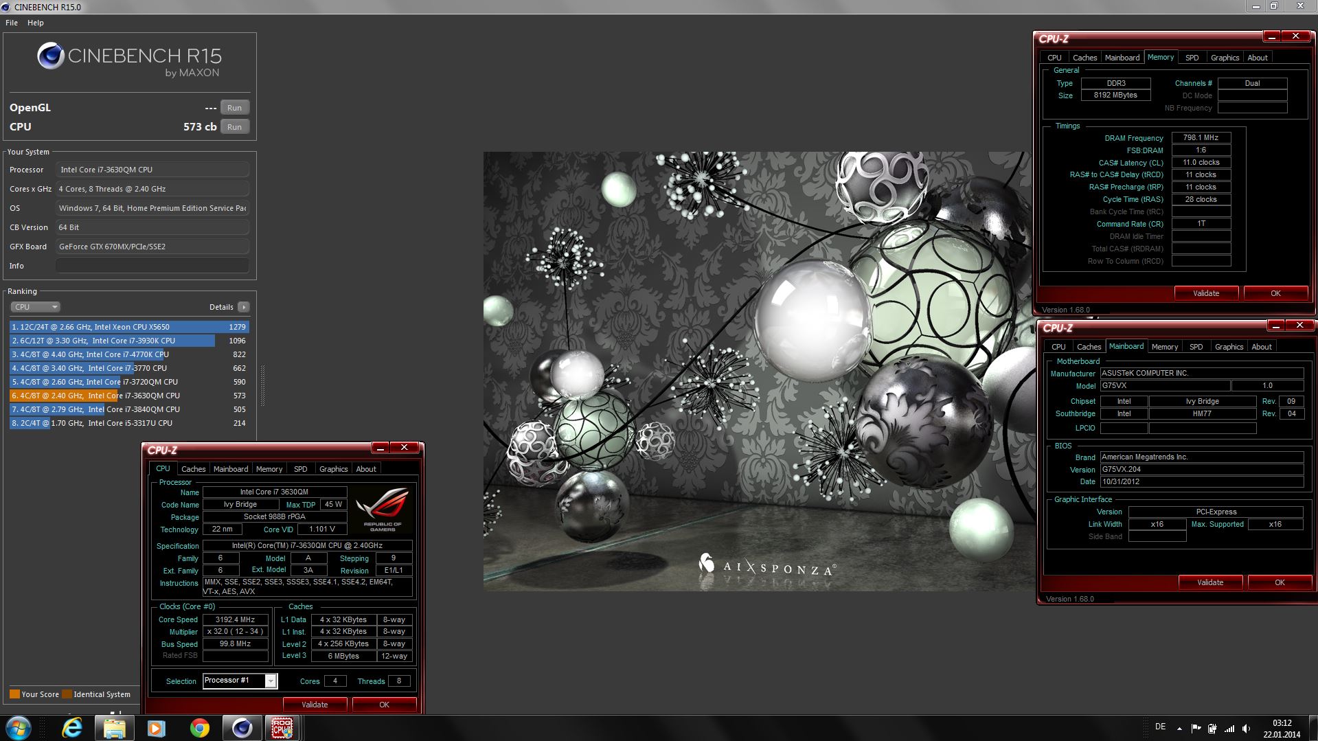Click Validate in the Memory CPU-Z window

click(x=1206, y=293)
